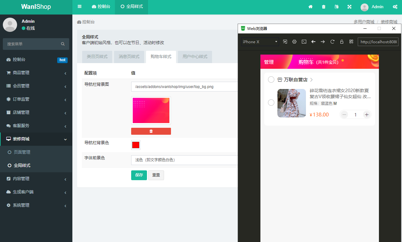The image size is (402, 242).
Task: Switch to 消息页样式 tab
Action: pos(129,57)
